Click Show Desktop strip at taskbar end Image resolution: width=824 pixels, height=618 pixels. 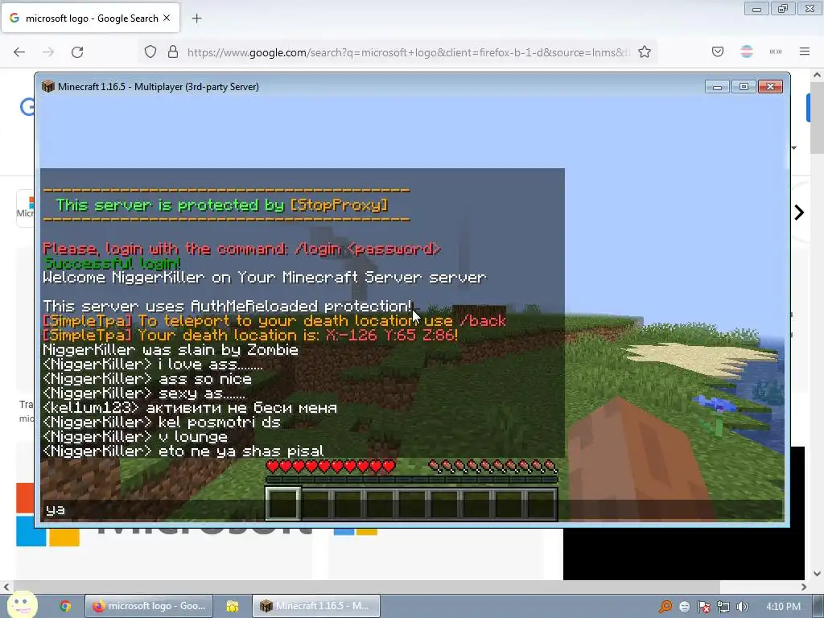(x=819, y=606)
